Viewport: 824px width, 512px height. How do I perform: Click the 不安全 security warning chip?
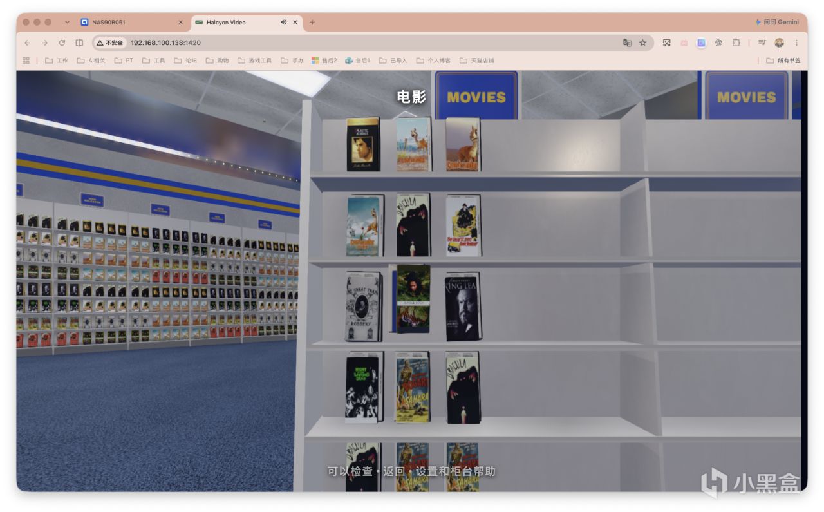[110, 43]
